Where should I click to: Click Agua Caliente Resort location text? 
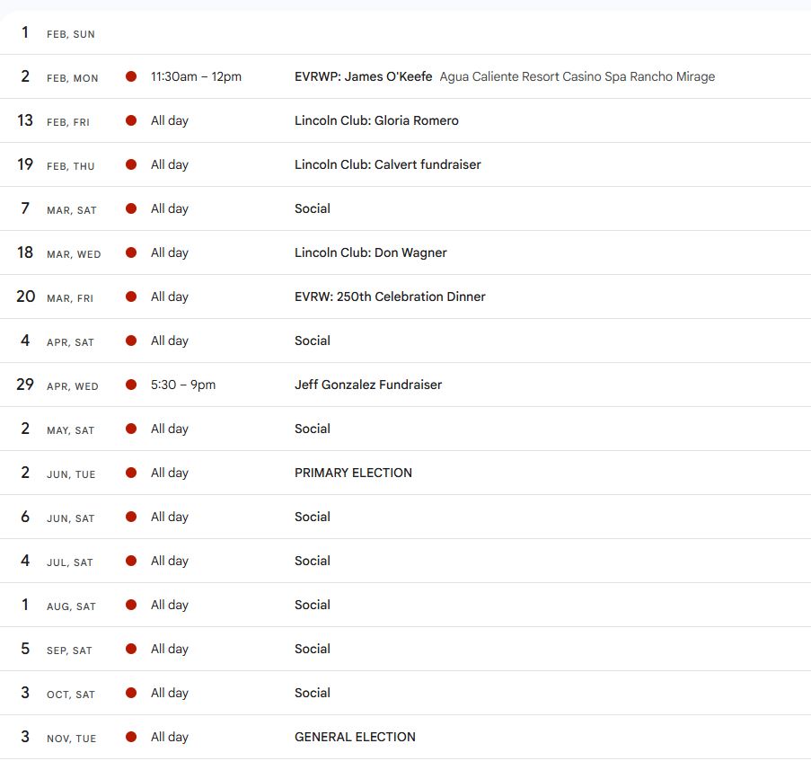click(x=577, y=77)
